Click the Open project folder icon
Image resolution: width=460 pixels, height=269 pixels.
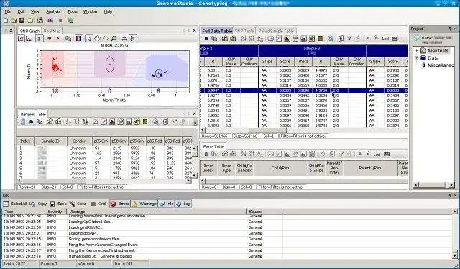pos(14,21)
